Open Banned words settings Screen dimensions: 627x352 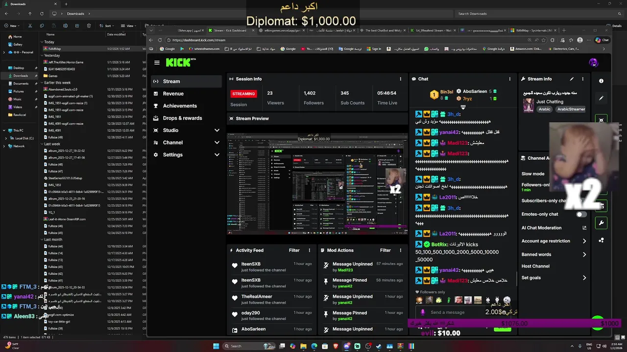tap(554, 254)
